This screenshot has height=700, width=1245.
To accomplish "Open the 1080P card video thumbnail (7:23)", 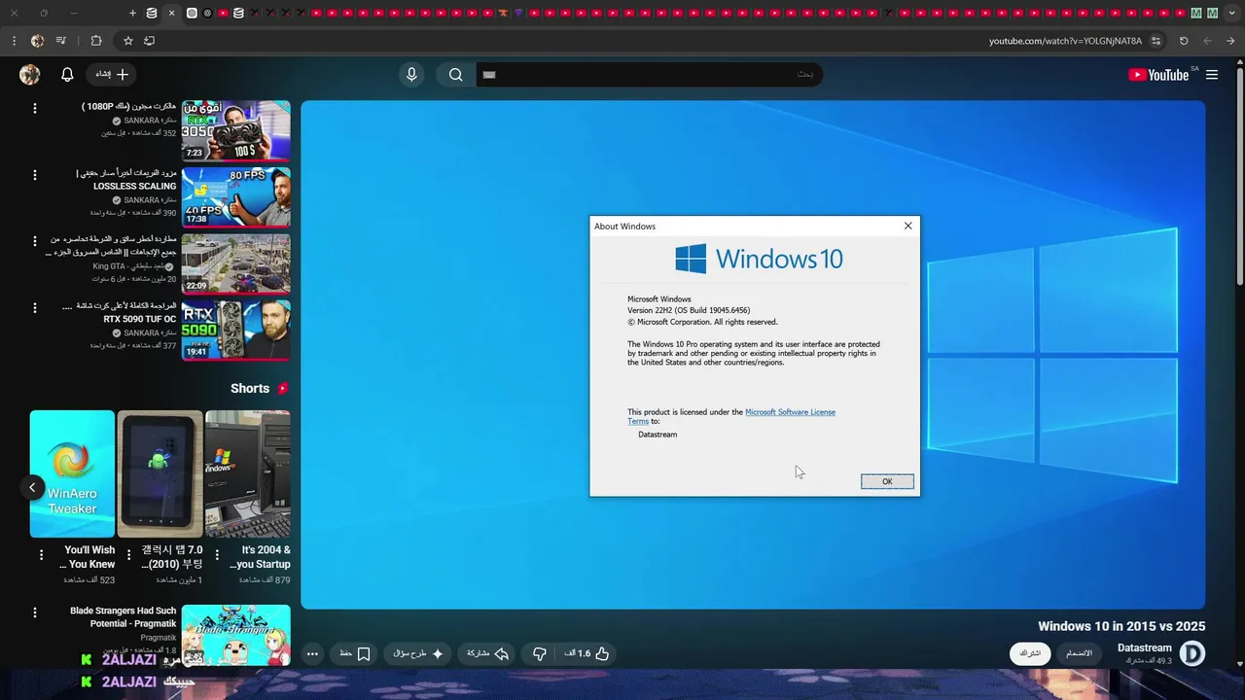I will 236,130.
